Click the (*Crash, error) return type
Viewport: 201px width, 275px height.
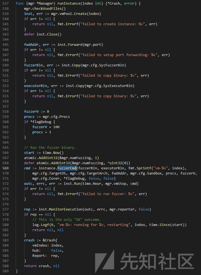(x=121, y=3)
